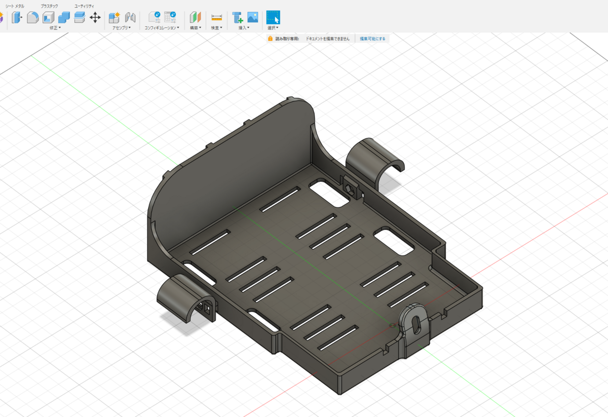Select the Press Pull tool icon
608x417 pixels.
tap(17, 18)
